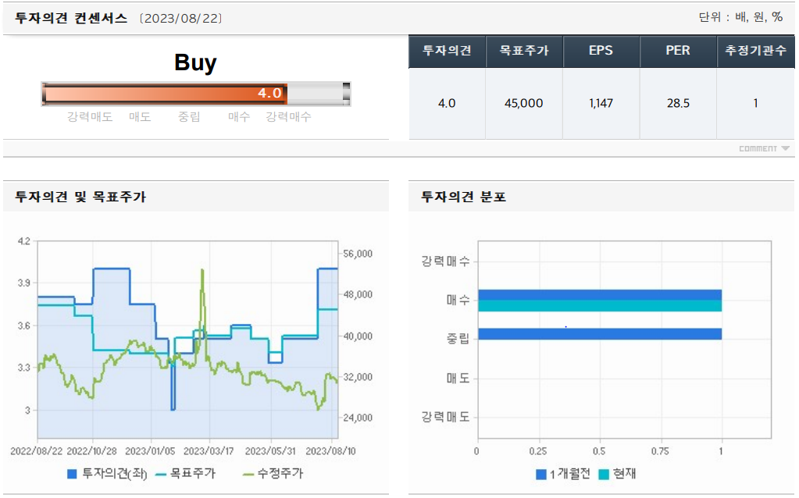The image size is (799, 498).
Task: Click the blue 1개월전 bar for 매수
Action: (x=600, y=295)
